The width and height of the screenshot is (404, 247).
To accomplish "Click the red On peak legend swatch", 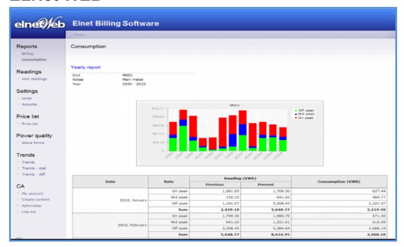I will coord(295,117).
